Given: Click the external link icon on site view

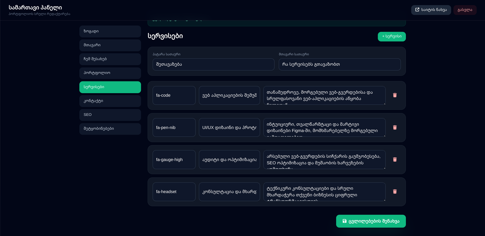Looking at the screenshot, I should click(417, 10).
